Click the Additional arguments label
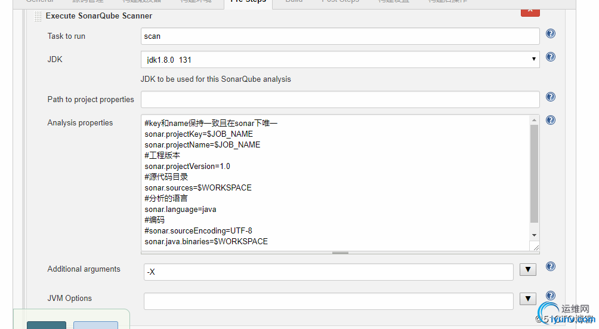 tap(84, 269)
